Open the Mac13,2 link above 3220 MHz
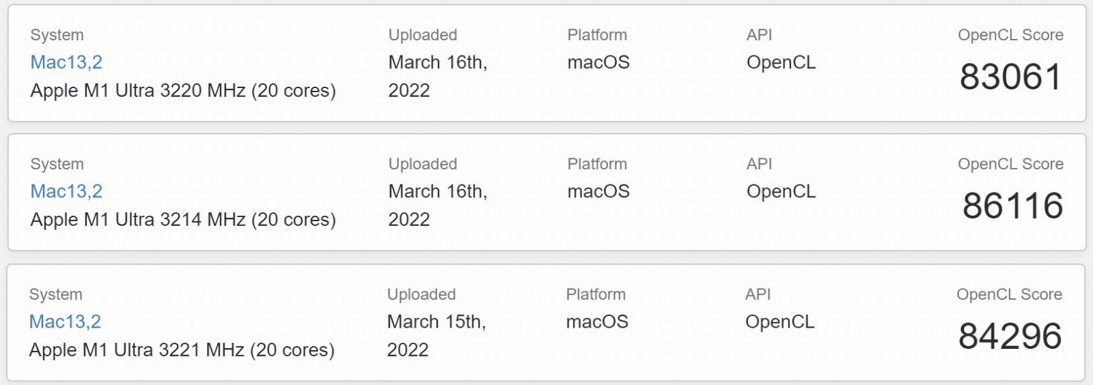This screenshot has height=385, width=1093. (66, 62)
